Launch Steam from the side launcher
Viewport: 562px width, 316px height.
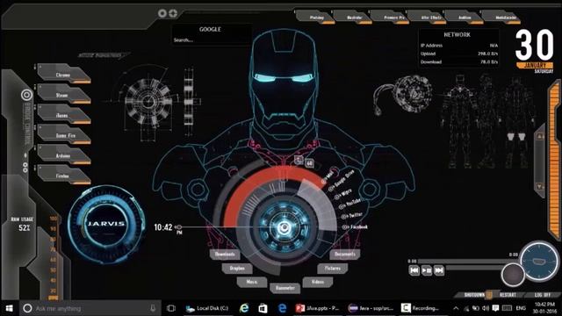coord(64,95)
